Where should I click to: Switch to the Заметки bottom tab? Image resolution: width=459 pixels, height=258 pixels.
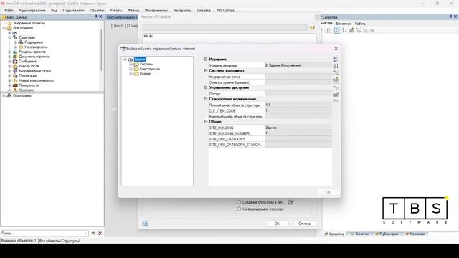(x=359, y=234)
